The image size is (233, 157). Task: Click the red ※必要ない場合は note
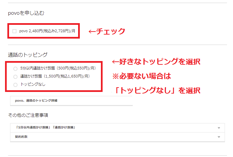click(x=141, y=76)
